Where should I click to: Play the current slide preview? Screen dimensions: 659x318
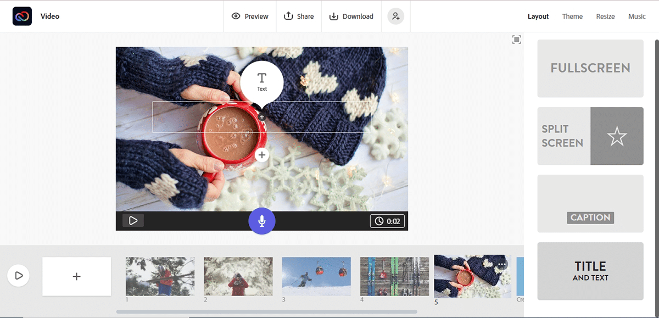[133, 221]
